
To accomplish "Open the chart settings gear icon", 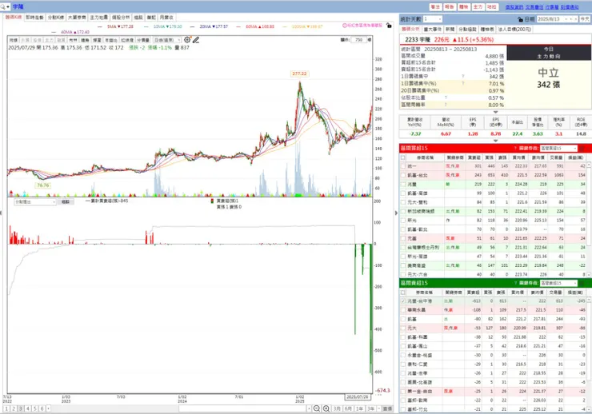I will [x=187, y=40].
